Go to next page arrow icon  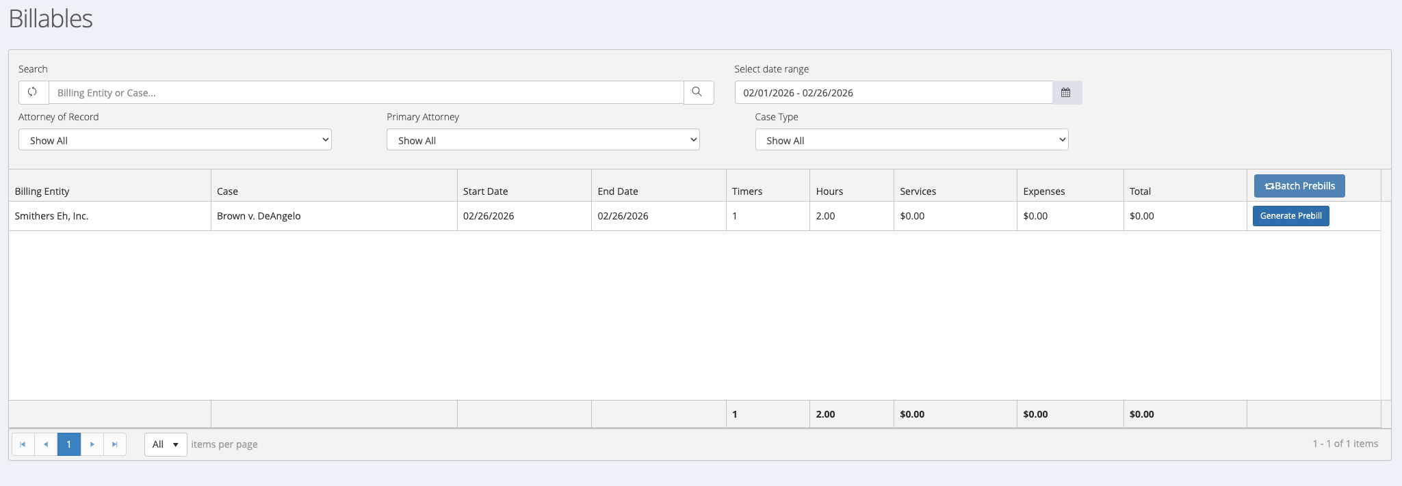click(x=92, y=444)
